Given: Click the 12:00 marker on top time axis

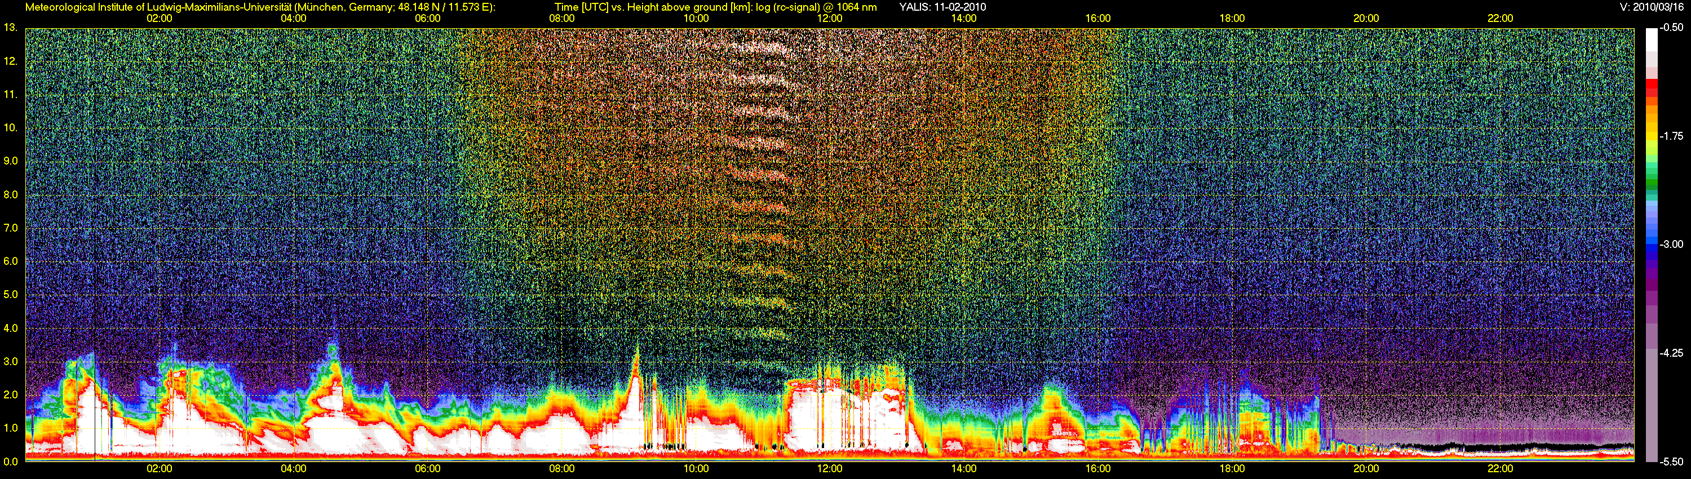Looking at the screenshot, I should click(x=830, y=19).
